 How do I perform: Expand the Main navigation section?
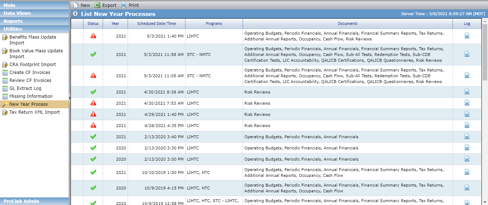34,5
